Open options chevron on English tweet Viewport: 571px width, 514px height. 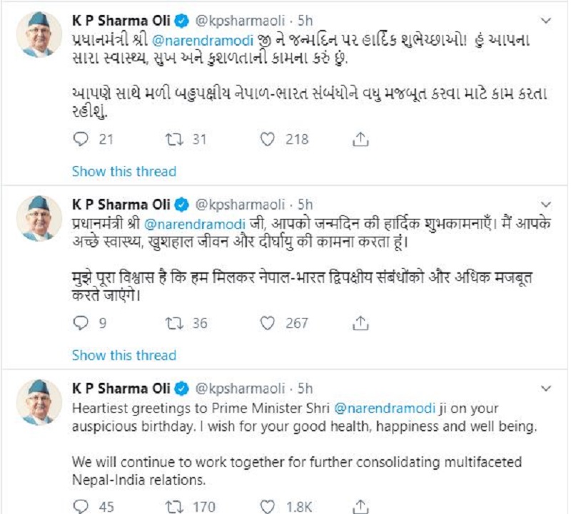point(546,389)
